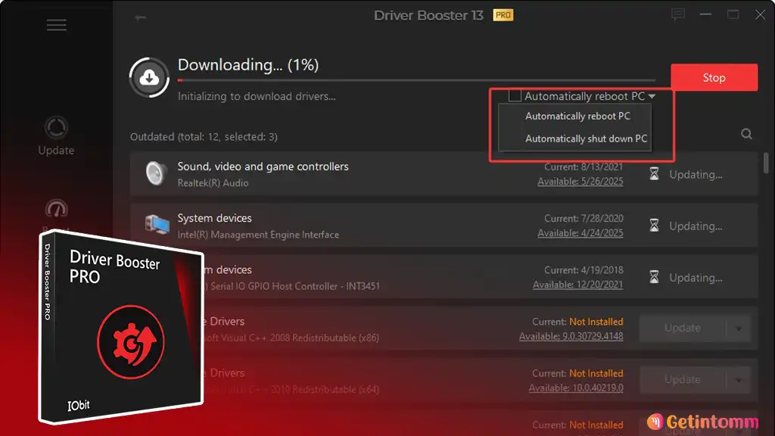This screenshot has height=436, width=775.
Task: Click the hourglass icon in the Serial IO GPIO row
Action: [x=654, y=277]
